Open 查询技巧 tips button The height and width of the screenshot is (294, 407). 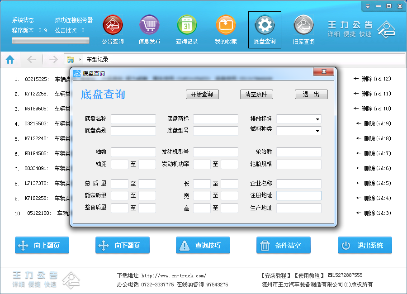(x=203, y=245)
